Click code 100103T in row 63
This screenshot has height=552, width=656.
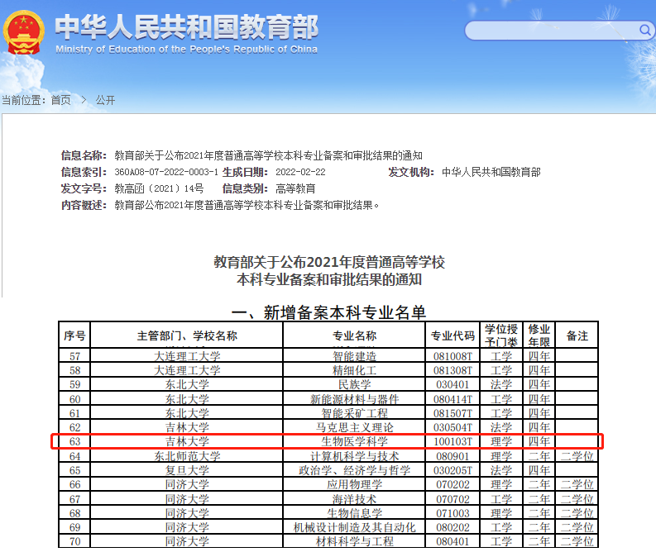pyautogui.click(x=452, y=441)
